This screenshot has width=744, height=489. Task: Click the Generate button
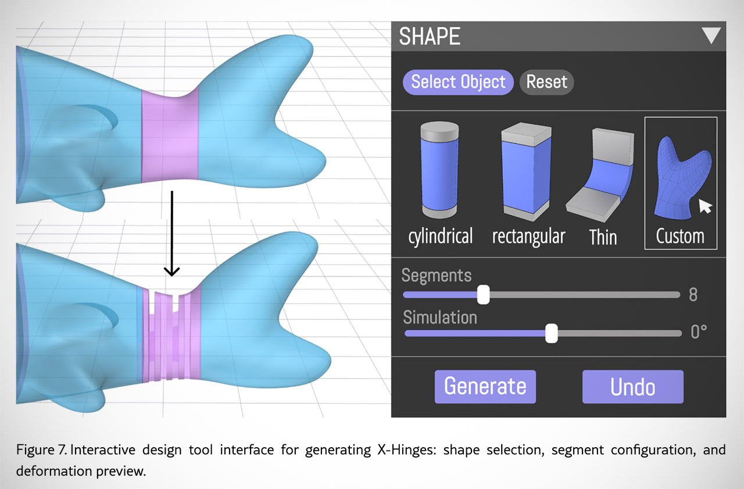485,387
